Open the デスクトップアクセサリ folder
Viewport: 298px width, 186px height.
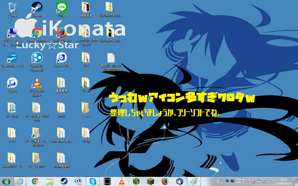[x=86, y=37]
